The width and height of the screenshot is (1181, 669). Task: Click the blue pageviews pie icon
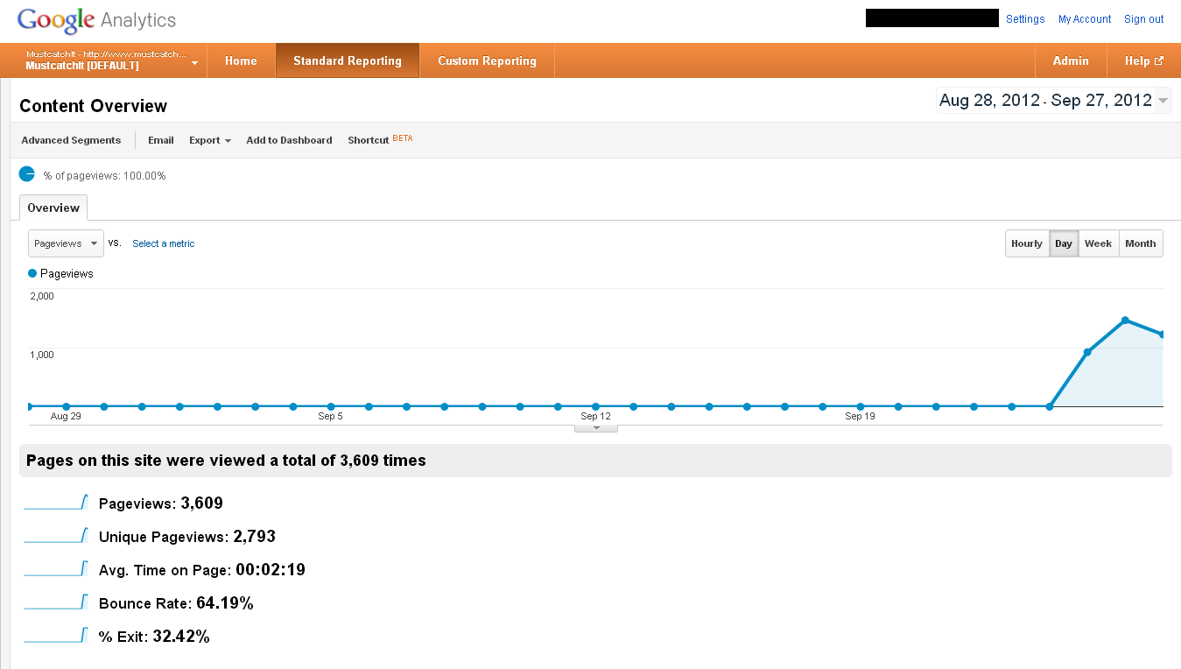[27, 174]
